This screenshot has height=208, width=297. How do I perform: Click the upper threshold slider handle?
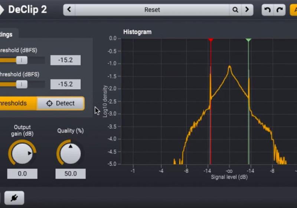click(22, 60)
